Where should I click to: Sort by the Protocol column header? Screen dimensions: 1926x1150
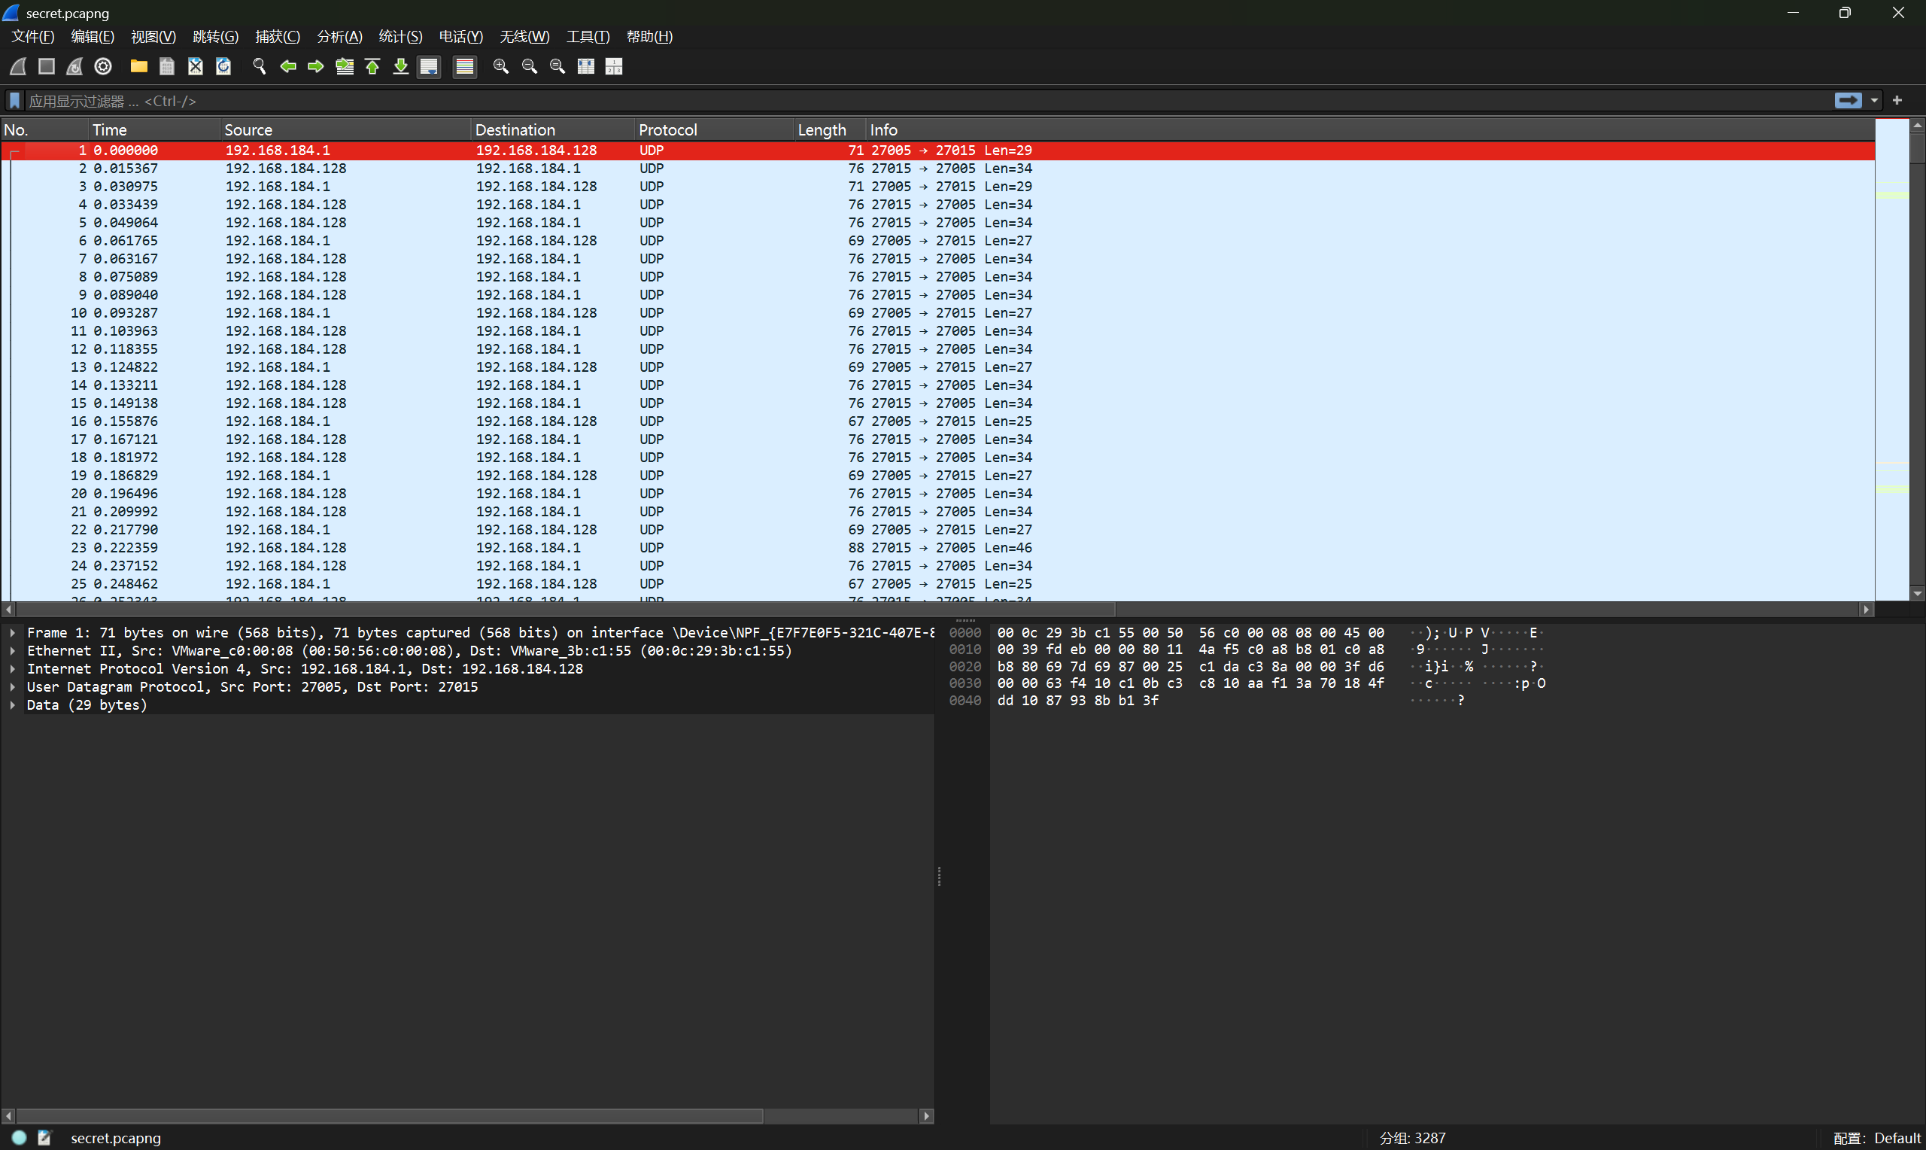[x=715, y=129]
